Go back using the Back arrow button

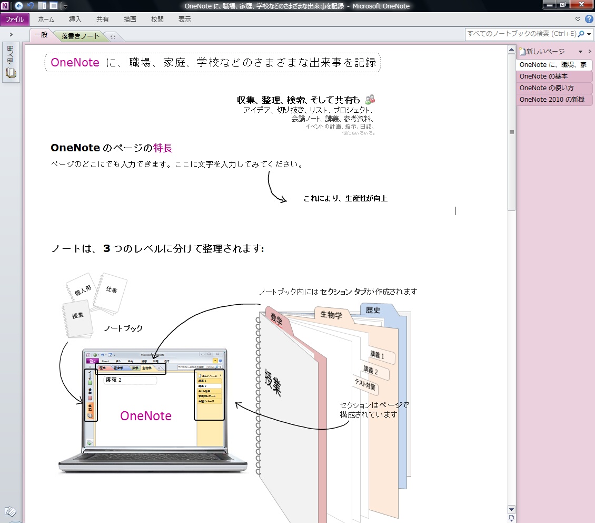coord(18,6)
